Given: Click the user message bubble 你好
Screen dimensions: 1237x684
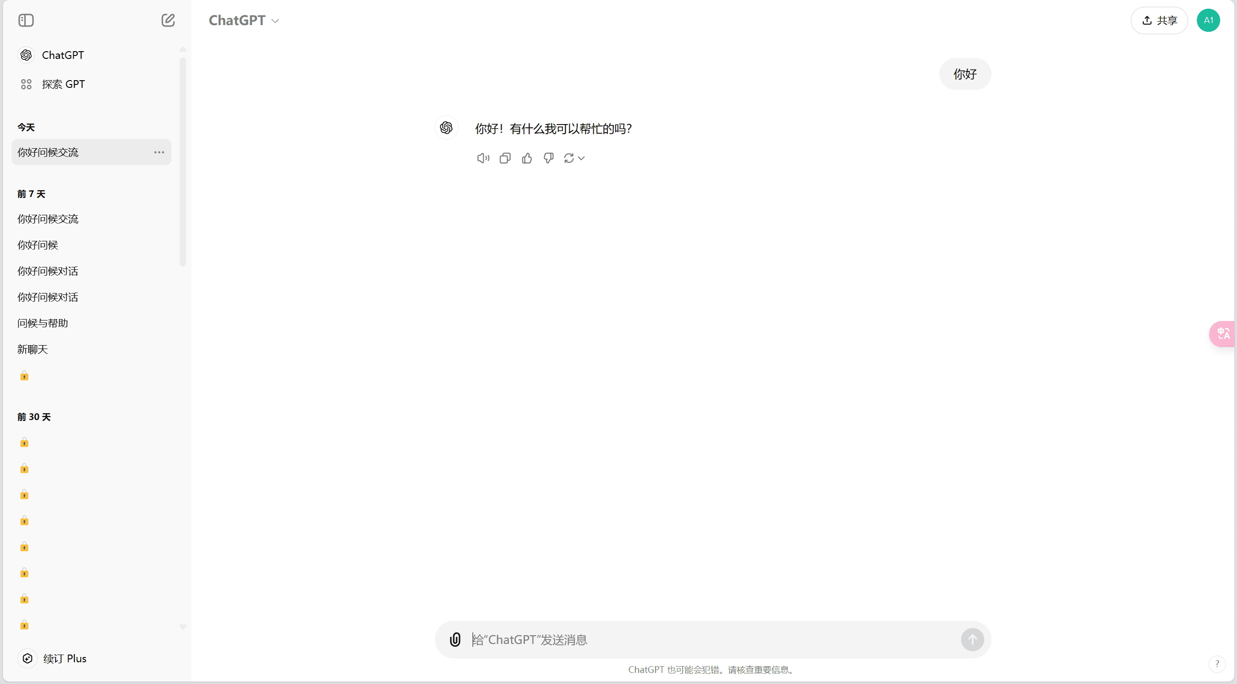Looking at the screenshot, I should point(965,74).
